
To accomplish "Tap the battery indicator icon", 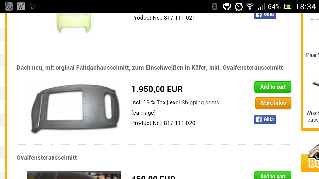I will tap(287, 7).
